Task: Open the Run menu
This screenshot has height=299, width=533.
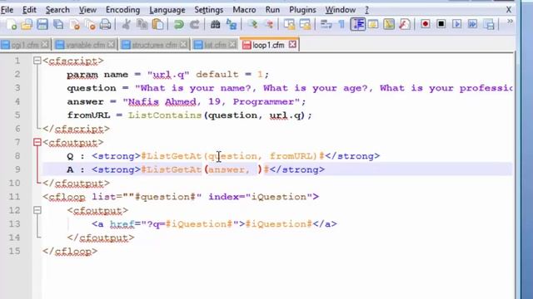Action: point(272,10)
